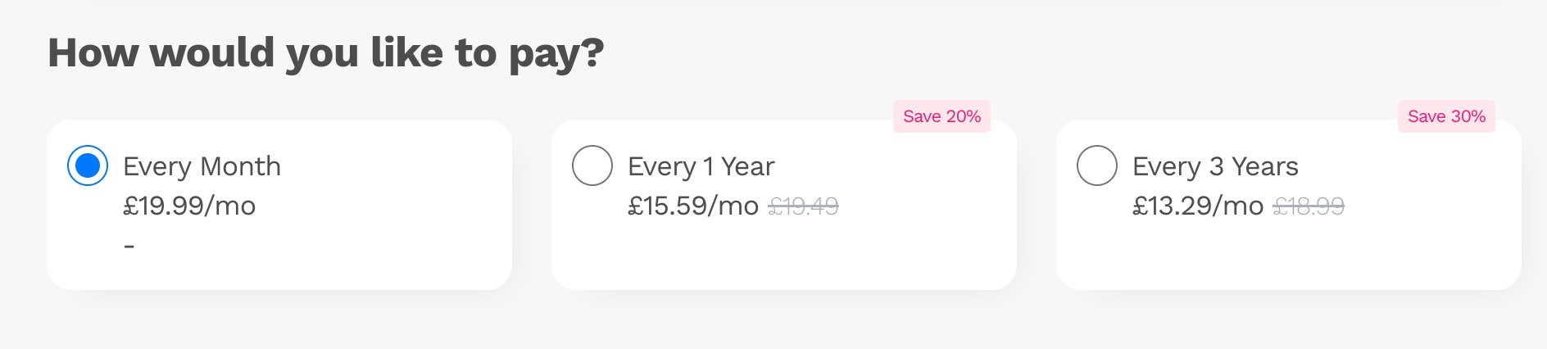Pick the Every 3 Years radio button
Screen dimensions: 1547x349
(x=1097, y=165)
